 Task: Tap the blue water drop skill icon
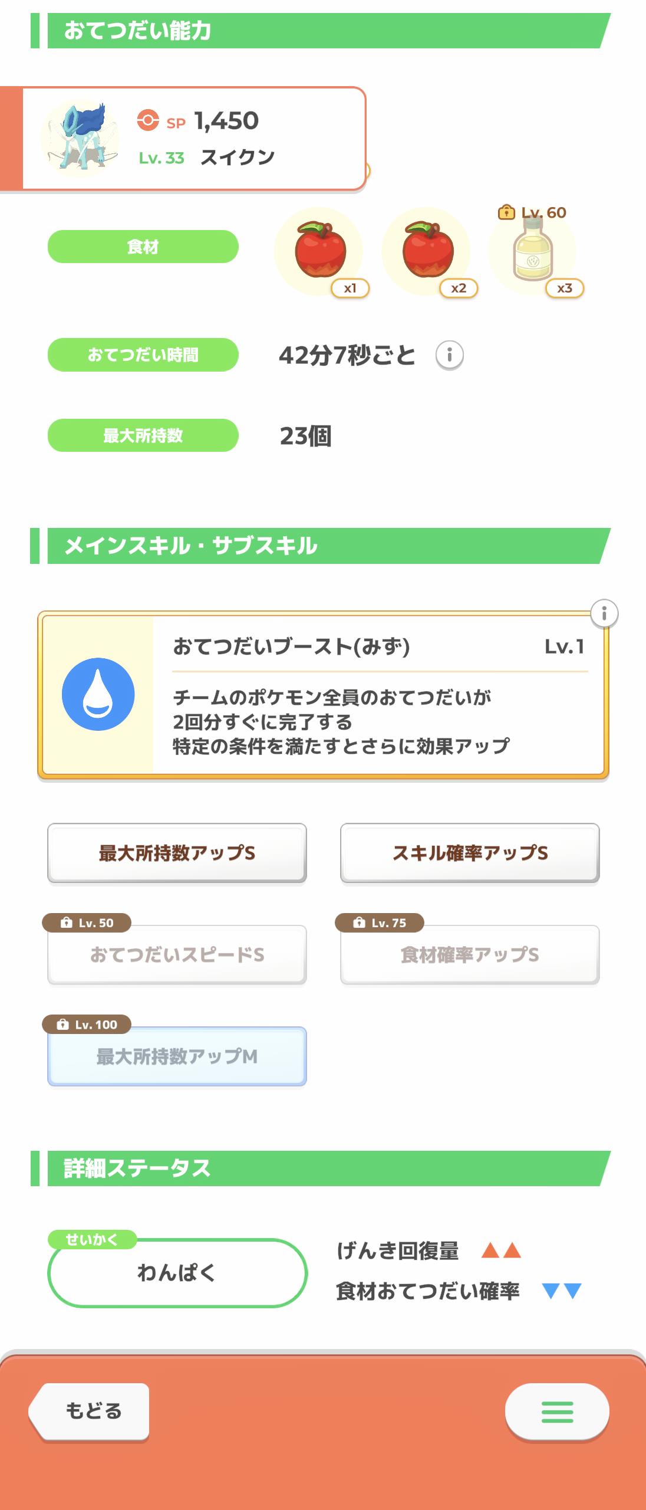click(x=98, y=694)
